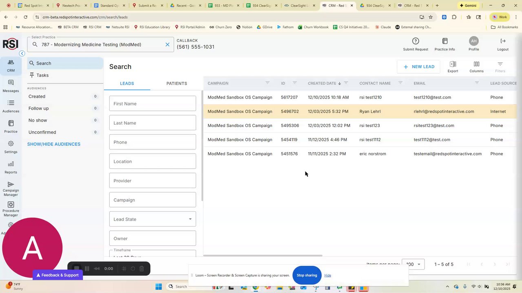Hide the Loom sharing notice
The height and width of the screenshot is (293, 522).
pyautogui.click(x=327, y=276)
